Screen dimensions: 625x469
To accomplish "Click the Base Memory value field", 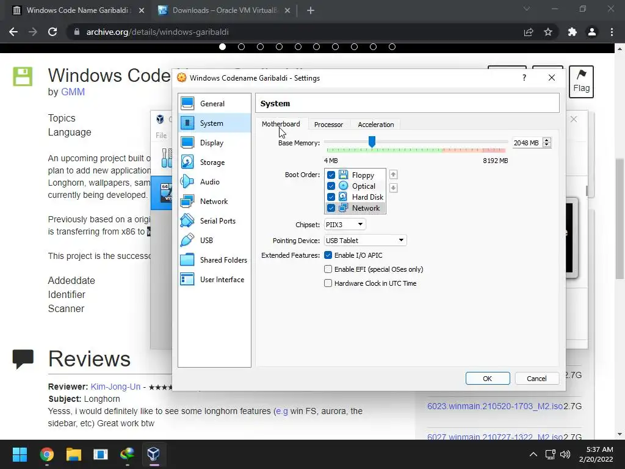I will click(526, 143).
